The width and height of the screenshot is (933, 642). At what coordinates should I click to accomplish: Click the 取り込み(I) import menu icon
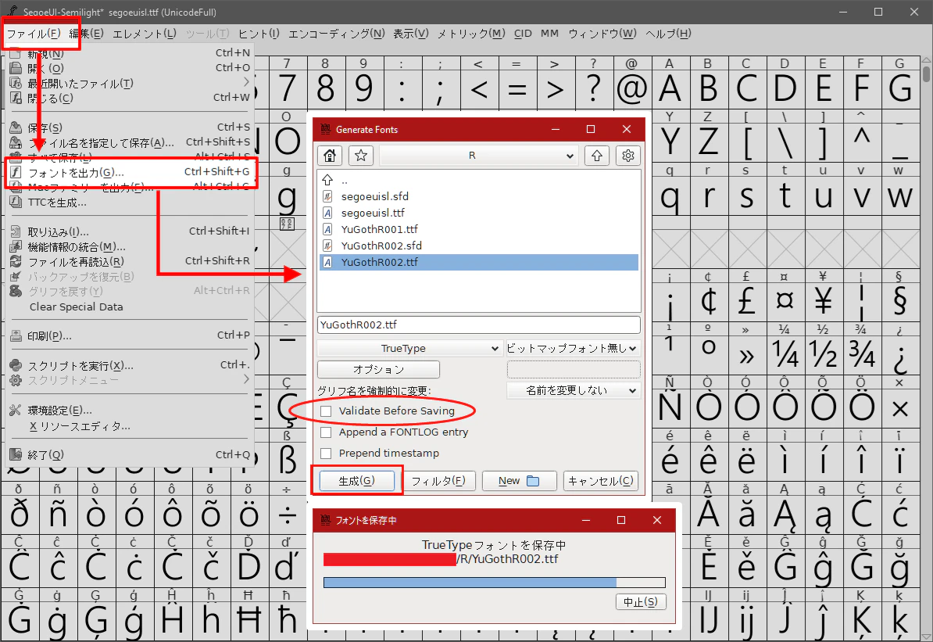16,231
